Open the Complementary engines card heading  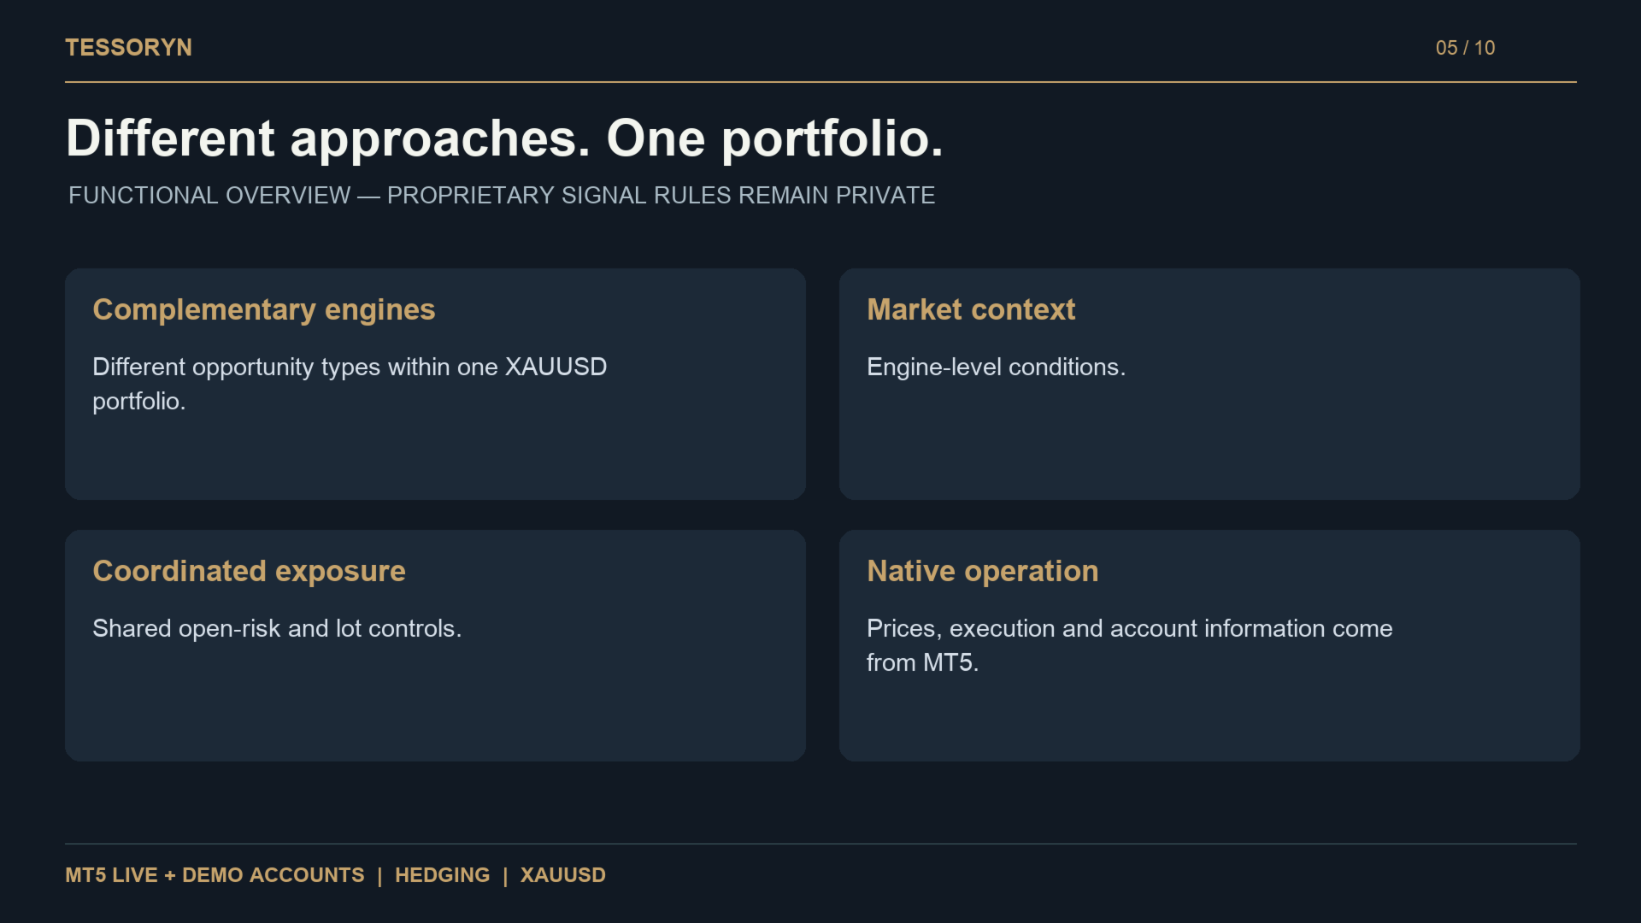pyautogui.click(x=264, y=309)
